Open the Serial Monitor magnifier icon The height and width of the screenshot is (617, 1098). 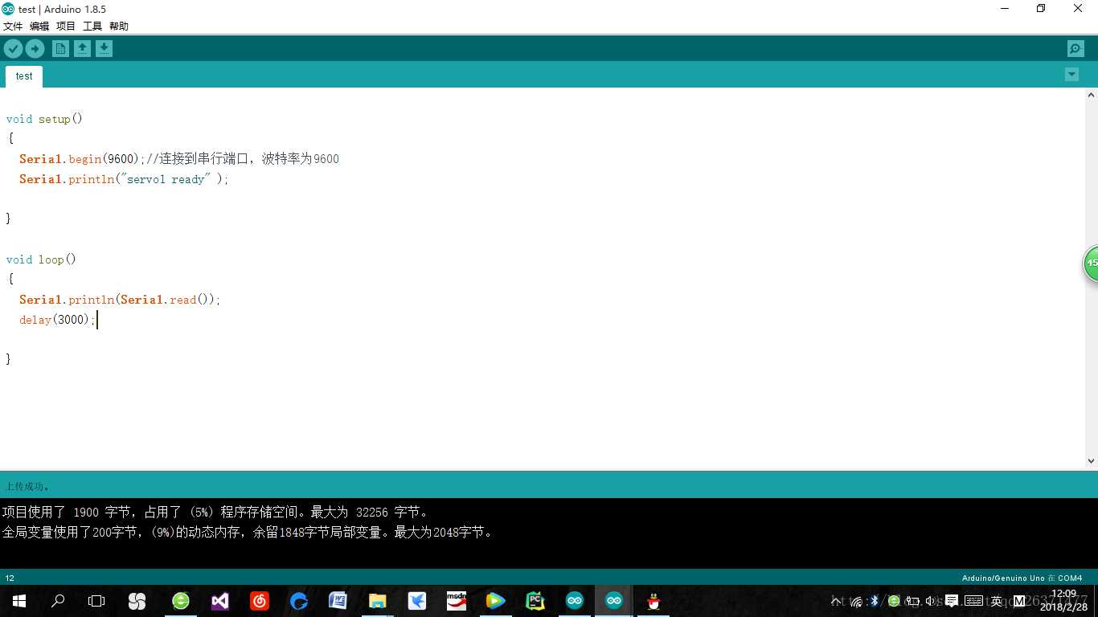(x=1075, y=49)
